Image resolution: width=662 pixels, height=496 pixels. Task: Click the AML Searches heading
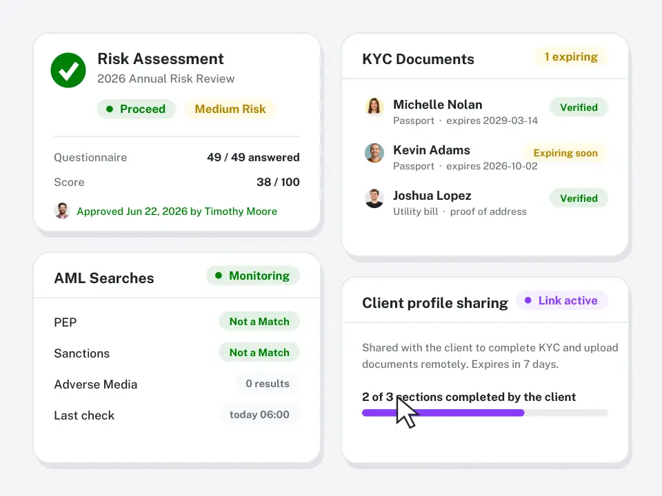(104, 278)
